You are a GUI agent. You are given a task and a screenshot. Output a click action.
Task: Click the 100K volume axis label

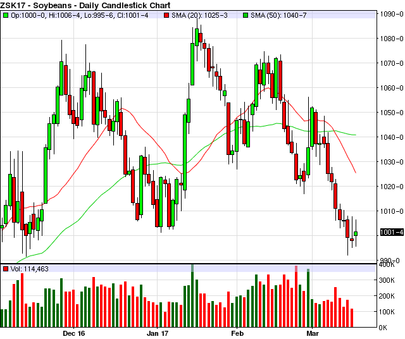tap(387, 312)
